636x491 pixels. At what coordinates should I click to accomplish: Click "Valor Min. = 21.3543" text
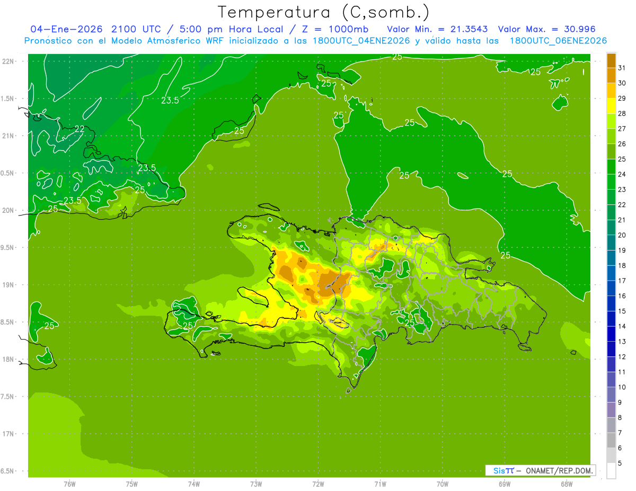(x=437, y=29)
